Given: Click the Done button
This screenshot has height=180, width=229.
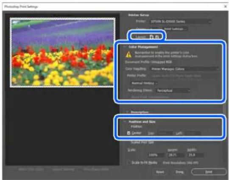Looking at the screenshot, I should tap(179, 172).
